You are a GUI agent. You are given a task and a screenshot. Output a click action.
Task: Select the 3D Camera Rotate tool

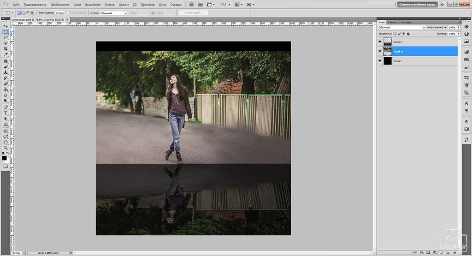coord(6,137)
